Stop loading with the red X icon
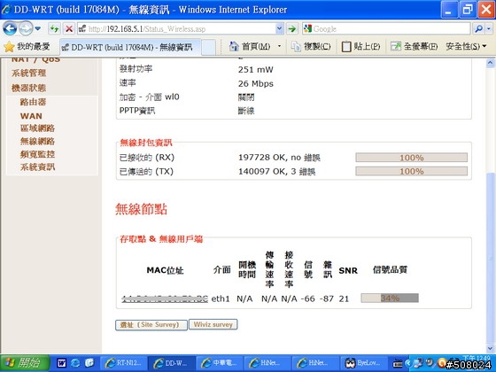The width and height of the screenshot is (496, 372). [x=69, y=29]
